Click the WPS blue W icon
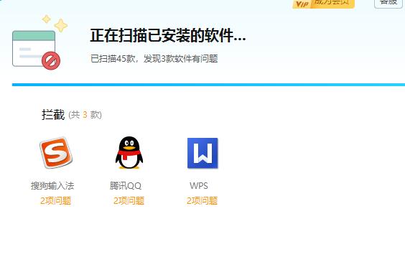Image resolution: width=405 pixels, height=275 pixels. (202, 153)
